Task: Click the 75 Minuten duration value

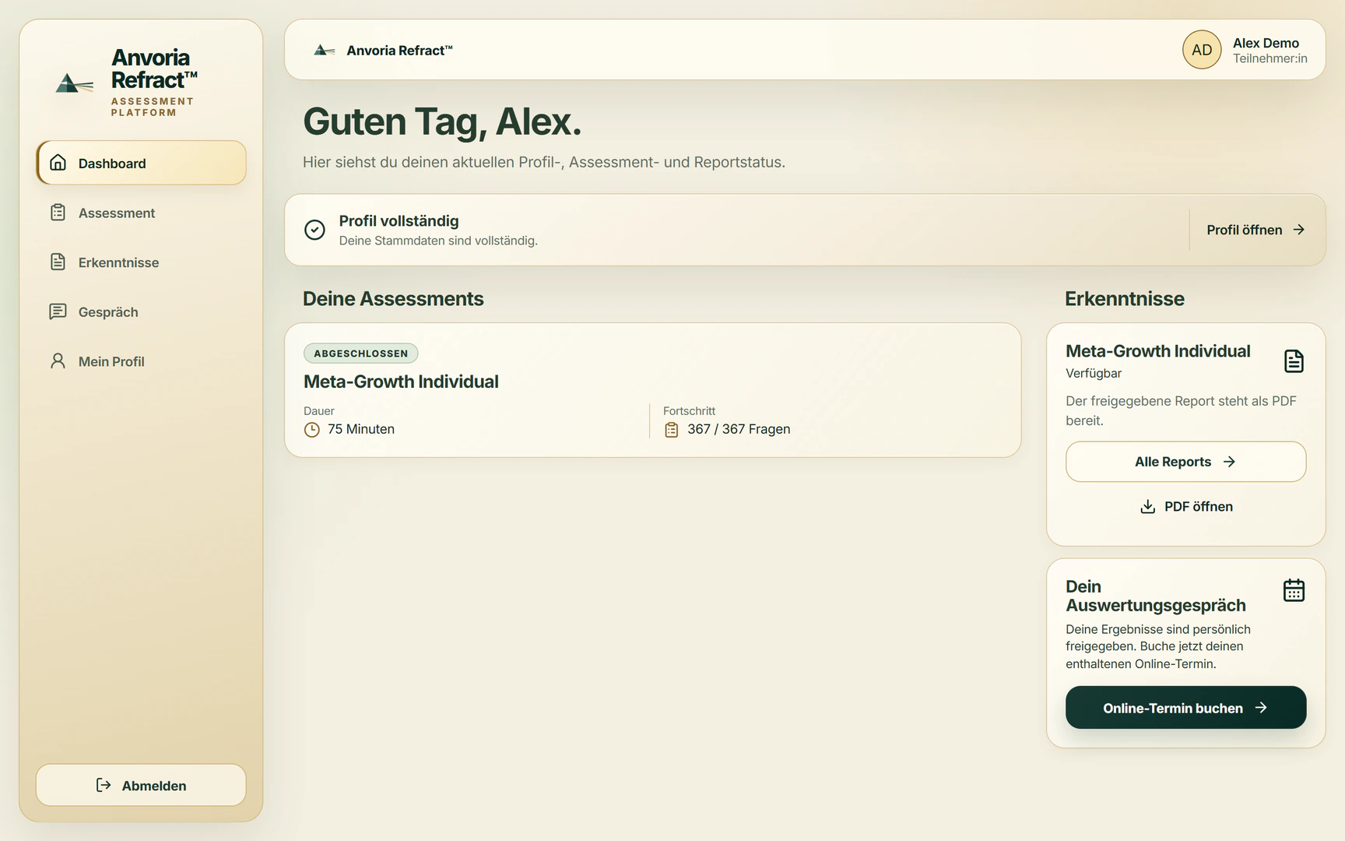Action: point(361,429)
